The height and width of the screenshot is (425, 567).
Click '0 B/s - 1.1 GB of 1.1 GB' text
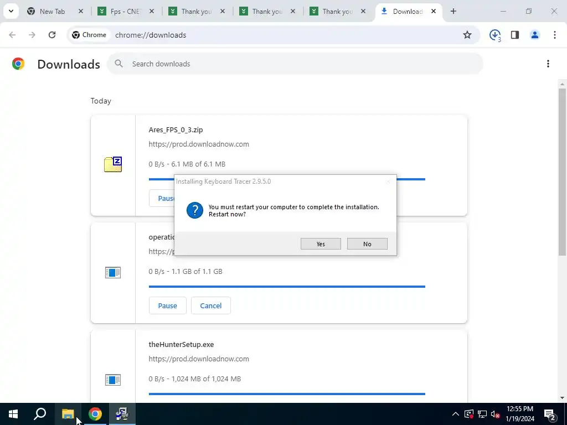point(185,271)
